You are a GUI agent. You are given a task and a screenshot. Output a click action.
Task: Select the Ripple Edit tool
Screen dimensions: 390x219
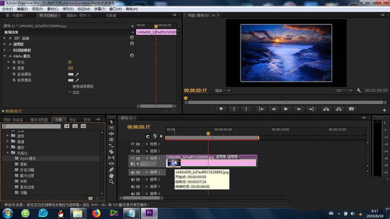click(x=112, y=134)
